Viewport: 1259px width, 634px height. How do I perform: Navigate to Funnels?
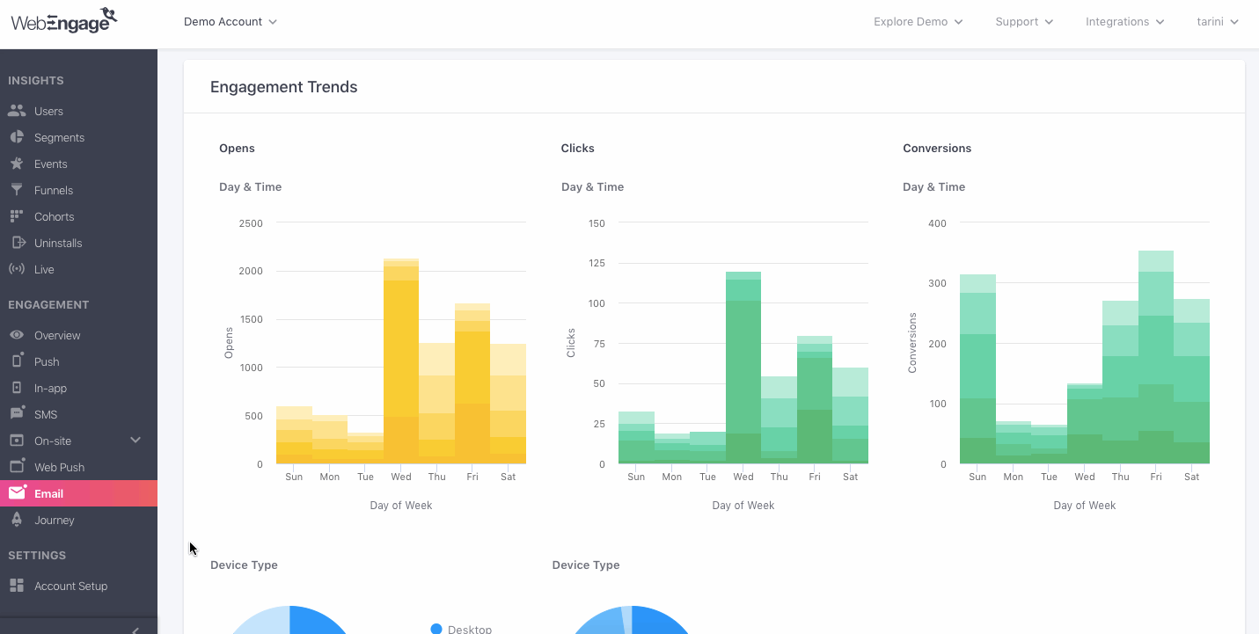point(54,191)
